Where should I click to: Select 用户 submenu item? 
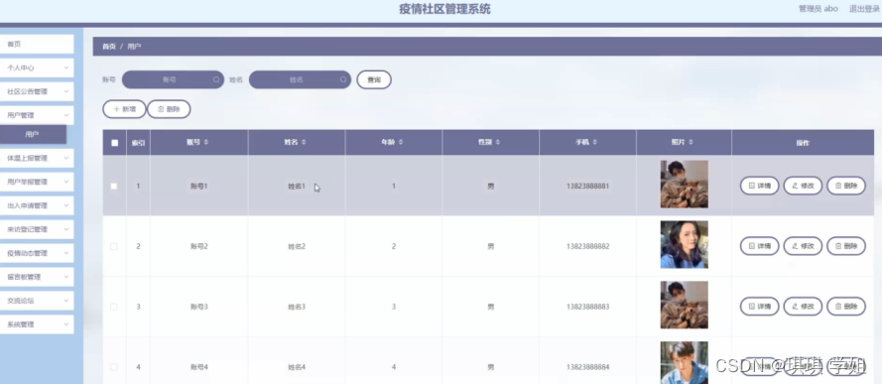coord(33,134)
